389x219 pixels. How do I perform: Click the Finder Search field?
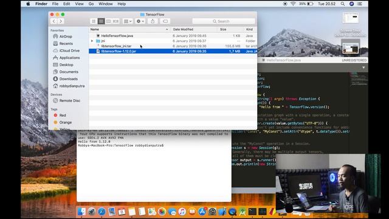(224, 21)
